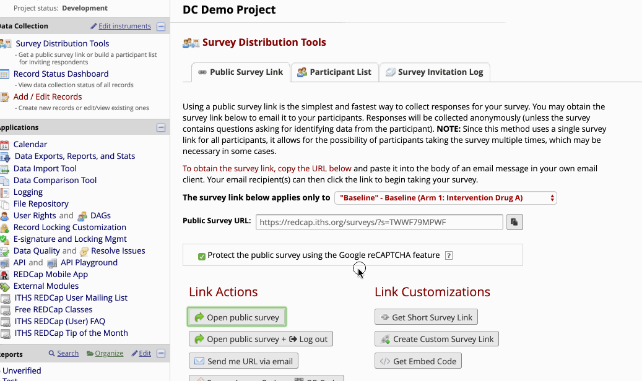642x381 pixels.
Task: Click the Get Short Survey Link button
Action: click(x=426, y=317)
